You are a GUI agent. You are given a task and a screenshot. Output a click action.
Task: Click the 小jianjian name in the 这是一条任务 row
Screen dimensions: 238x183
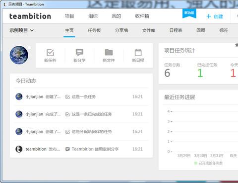[x=34, y=96]
